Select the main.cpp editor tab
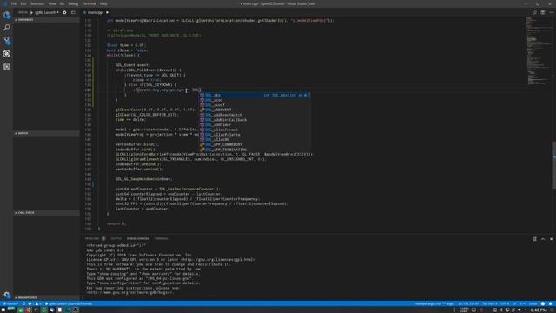This screenshot has height=313, width=556. click(95, 12)
